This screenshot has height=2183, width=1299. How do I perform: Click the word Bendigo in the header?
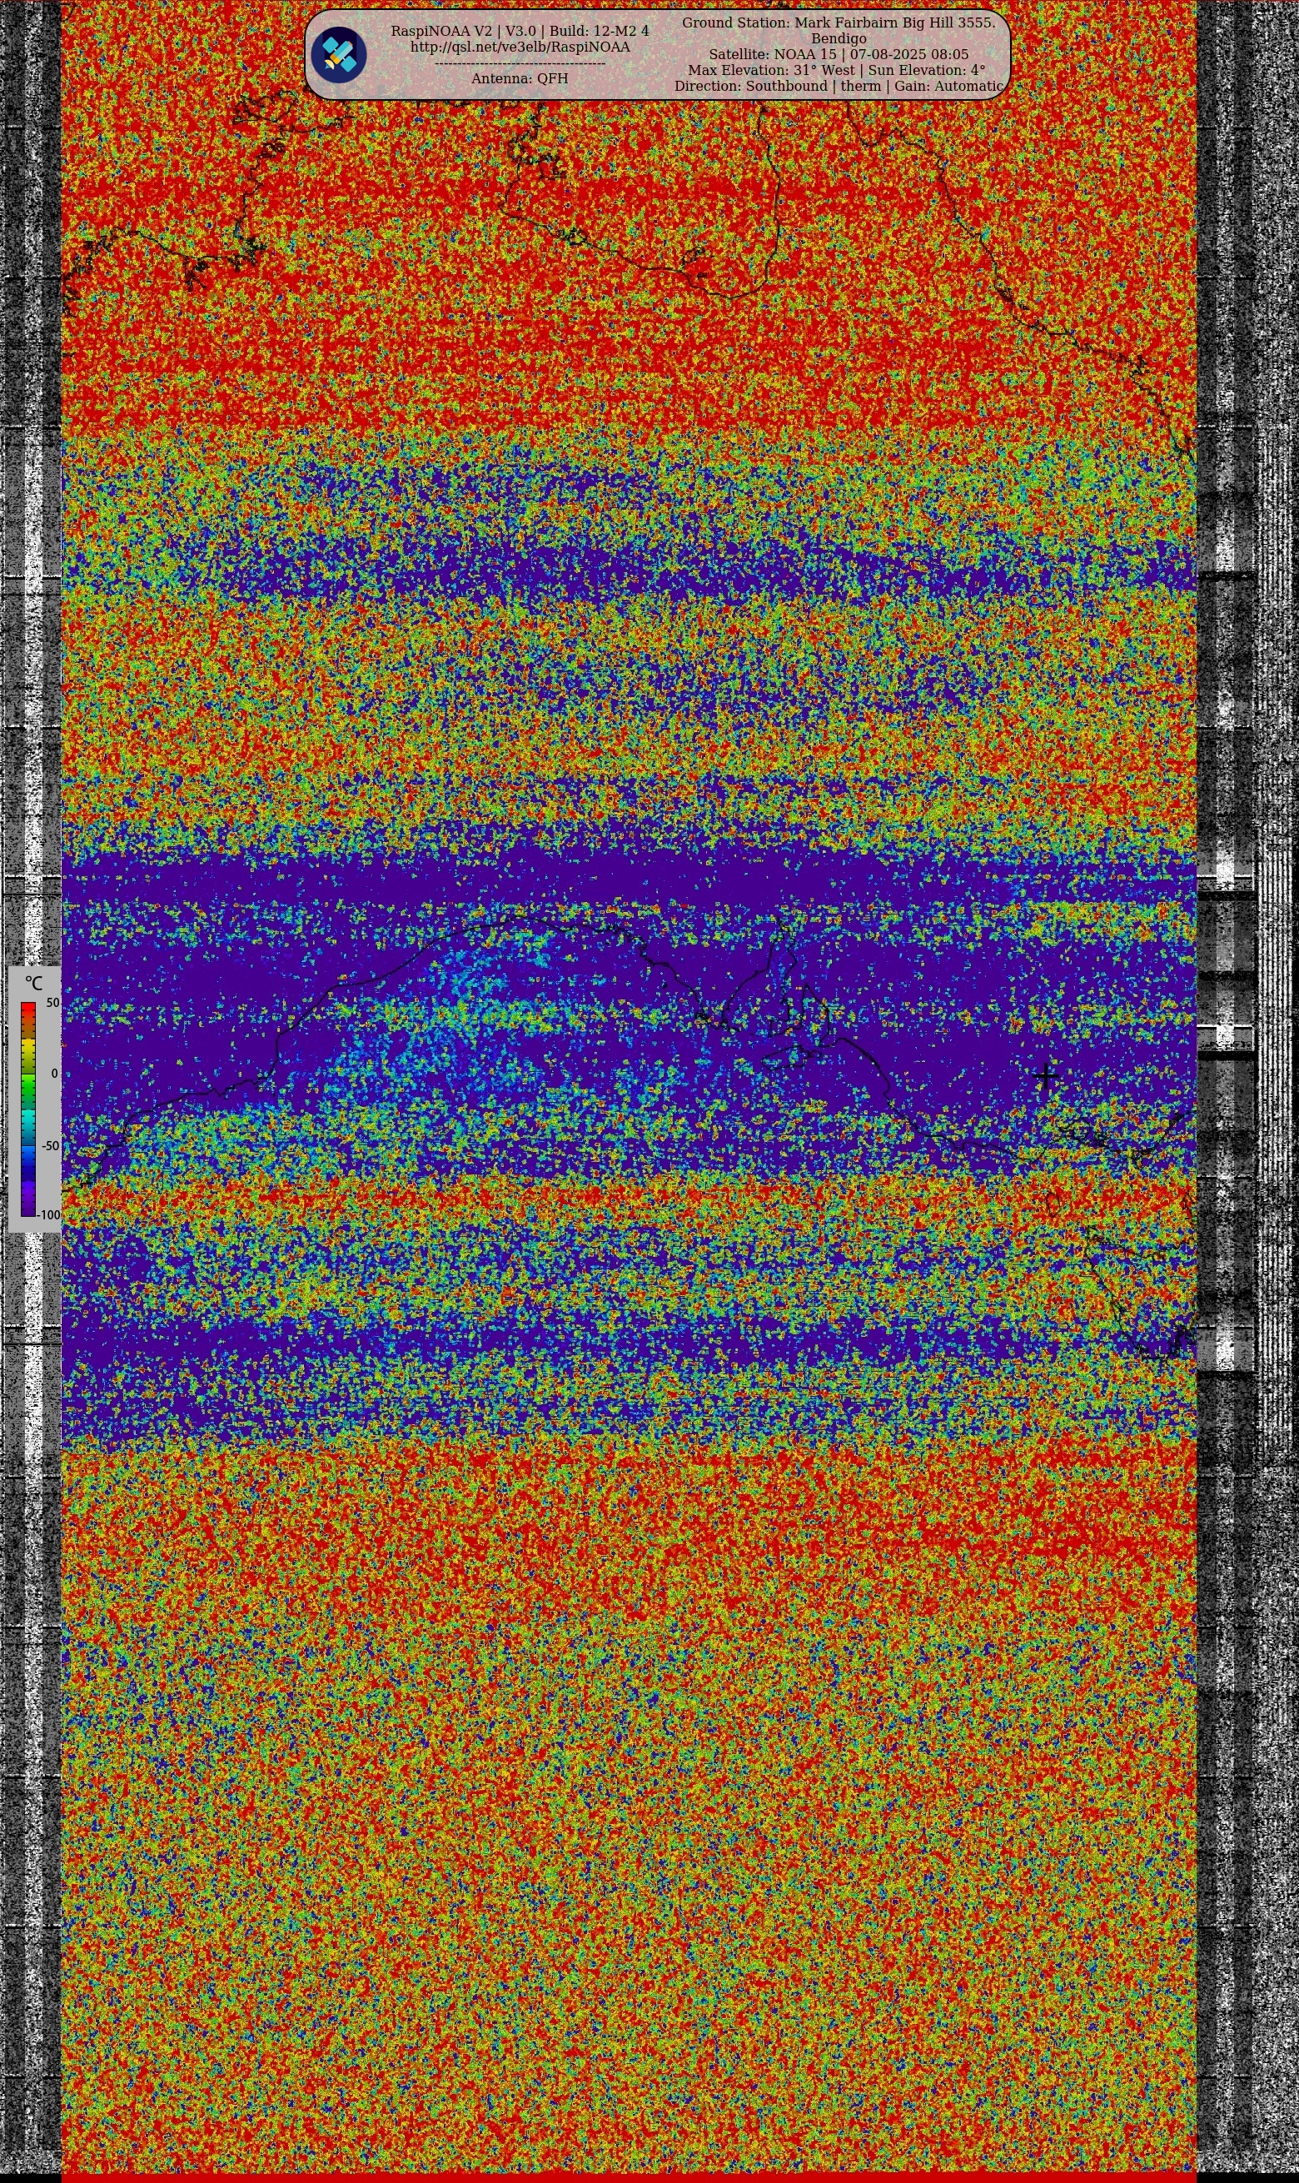(839, 38)
